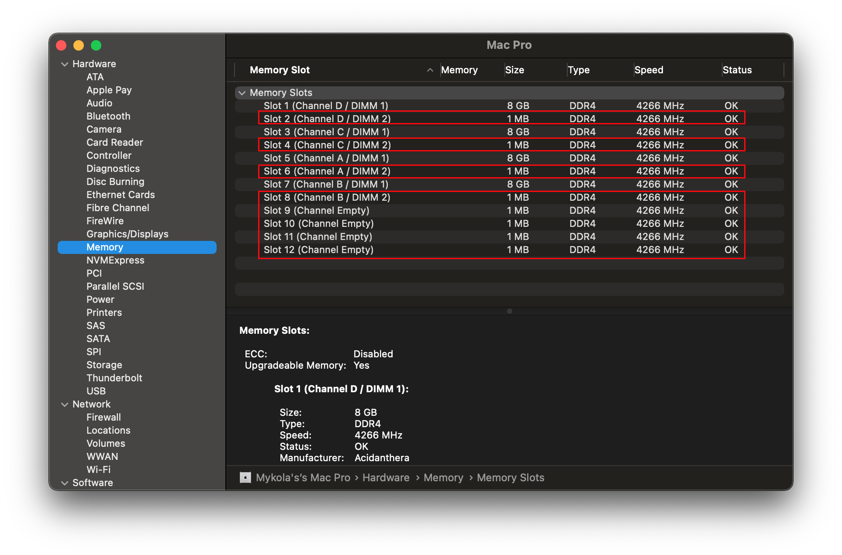
Task: Collapse the Memory Slots group row
Action: click(x=242, y=93)
